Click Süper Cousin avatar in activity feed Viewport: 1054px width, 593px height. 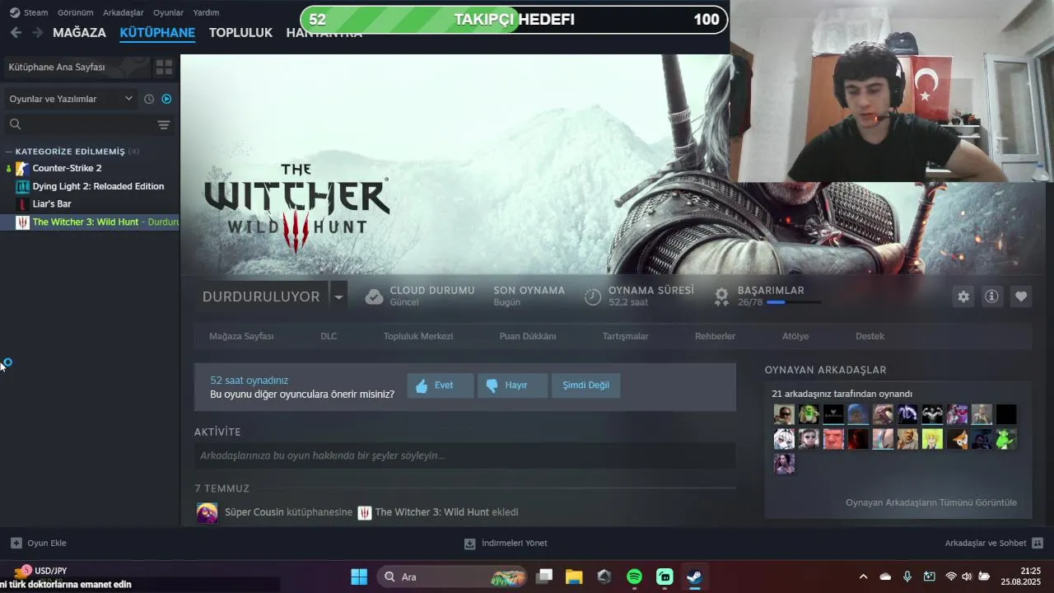[x=208, y=512]
